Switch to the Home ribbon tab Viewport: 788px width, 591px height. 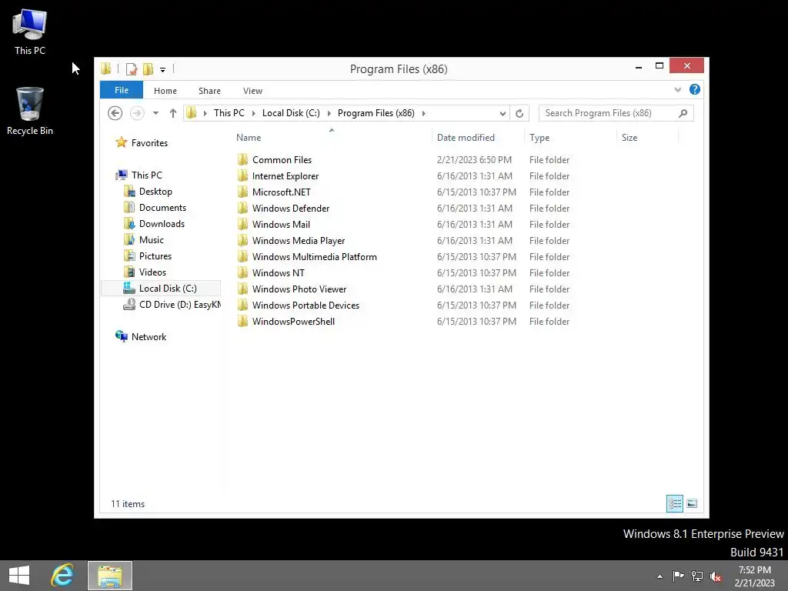click(165, 91)
